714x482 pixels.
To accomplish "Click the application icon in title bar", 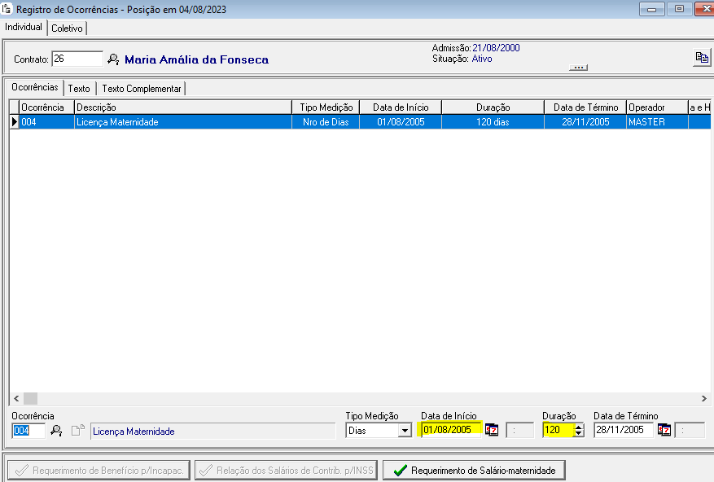I will click(x=7, y=9).
